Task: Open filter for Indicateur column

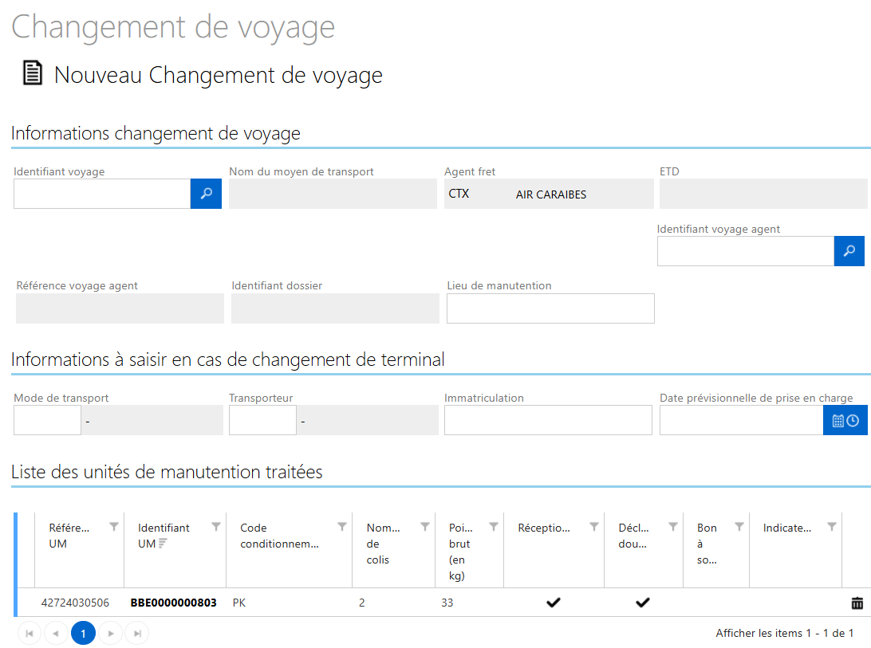Action: 832,527
